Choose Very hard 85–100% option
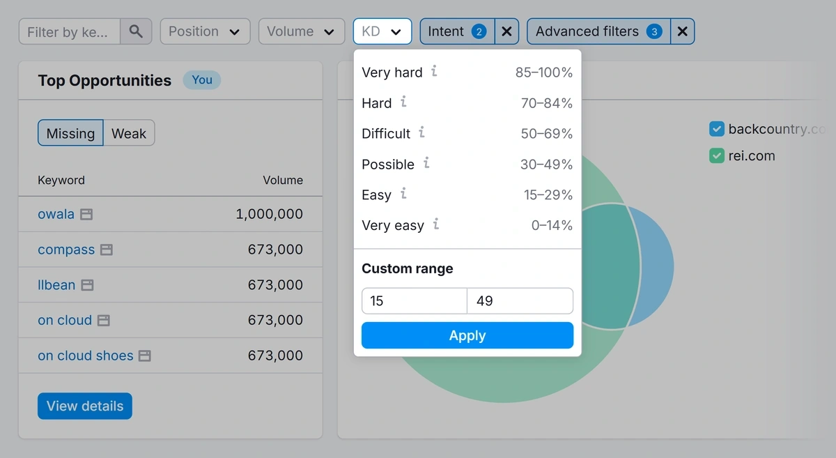 pyautogui.click(x=467, y=72)
